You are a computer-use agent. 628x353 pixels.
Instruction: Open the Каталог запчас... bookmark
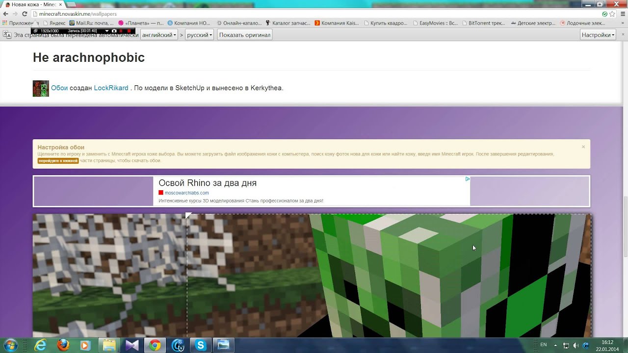288,23
